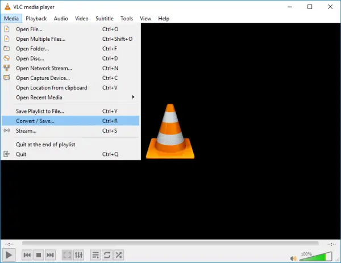Viewport: 341px width, 263px height.
Task: Choose Quit from Media menu
Action: coord(70,154)
